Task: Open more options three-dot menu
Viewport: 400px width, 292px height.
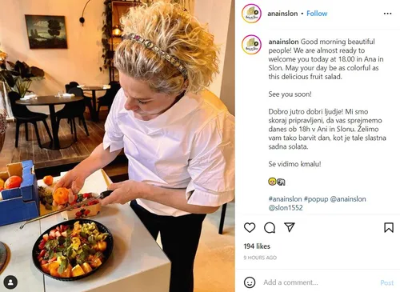Action: point(387,14)
